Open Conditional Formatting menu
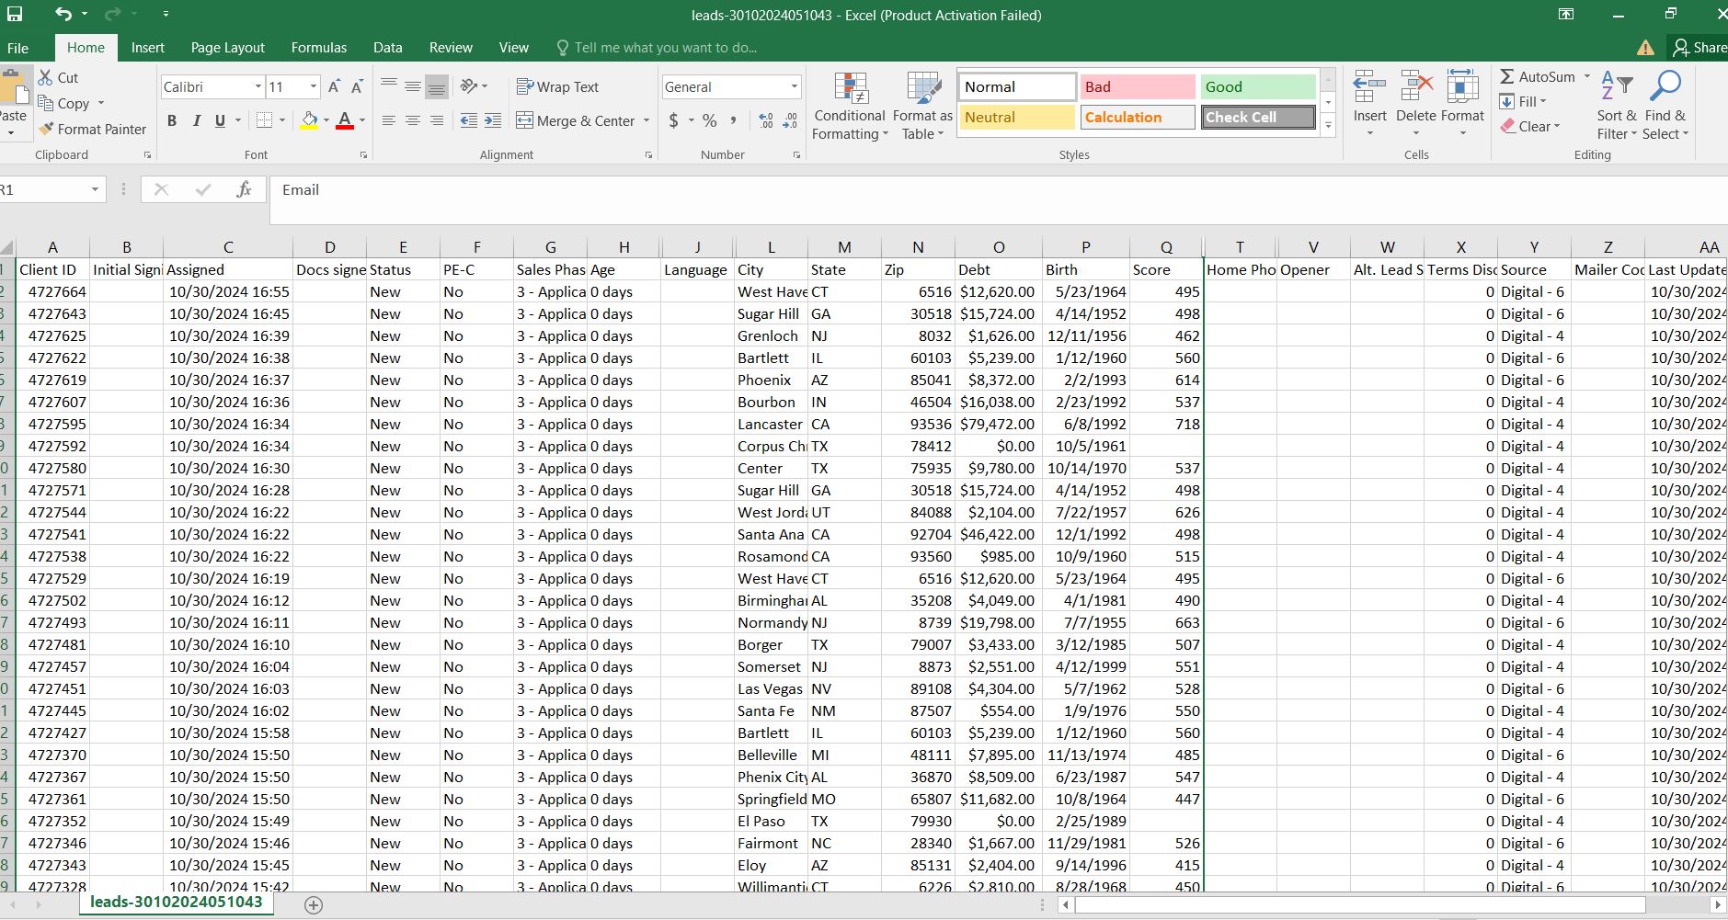The image size is (1728, 920). click(x=850, y=107)
